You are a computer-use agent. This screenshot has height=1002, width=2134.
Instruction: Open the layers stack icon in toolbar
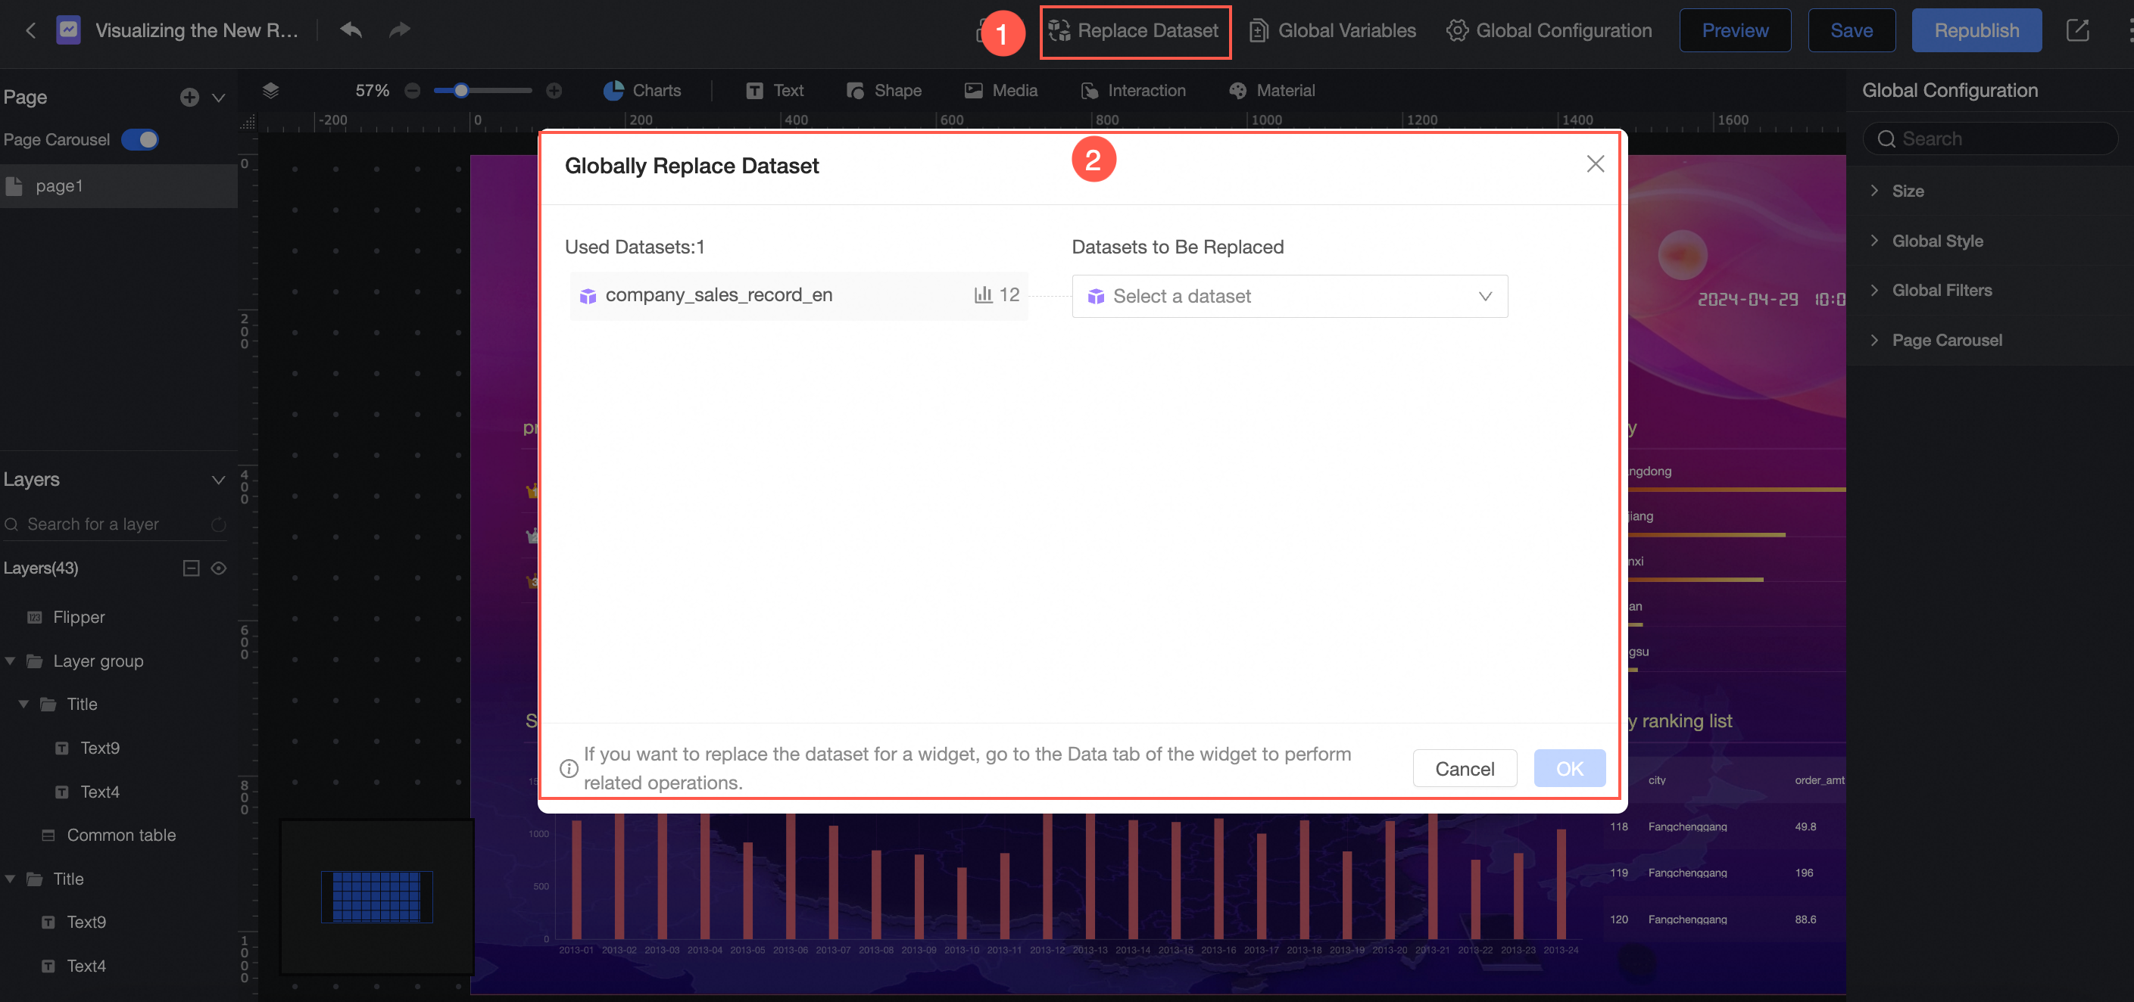tap(271, 91)
